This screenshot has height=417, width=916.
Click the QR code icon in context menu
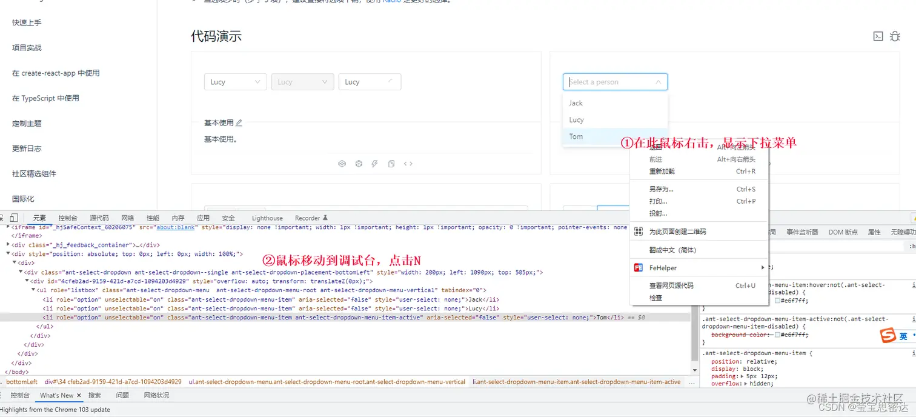pos(638,232)
